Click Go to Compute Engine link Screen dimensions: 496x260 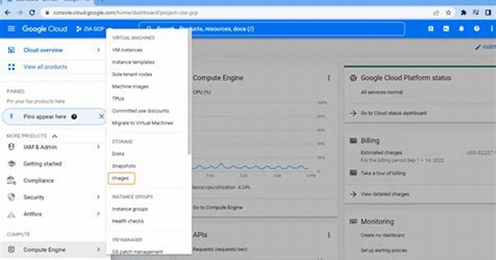coord(218,207)
